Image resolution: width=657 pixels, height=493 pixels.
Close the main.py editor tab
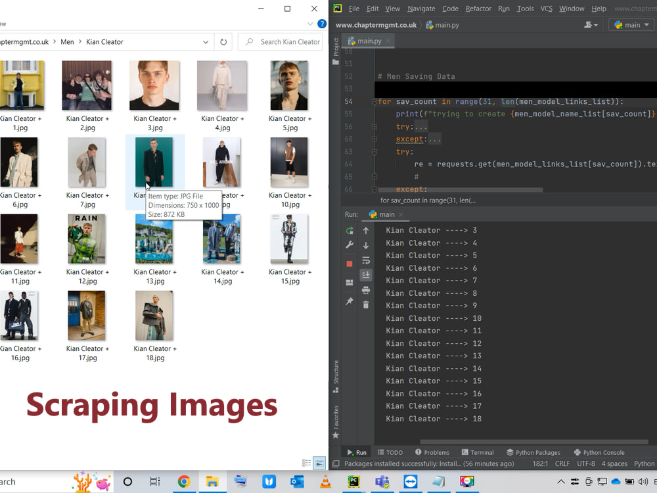point(388,41)
